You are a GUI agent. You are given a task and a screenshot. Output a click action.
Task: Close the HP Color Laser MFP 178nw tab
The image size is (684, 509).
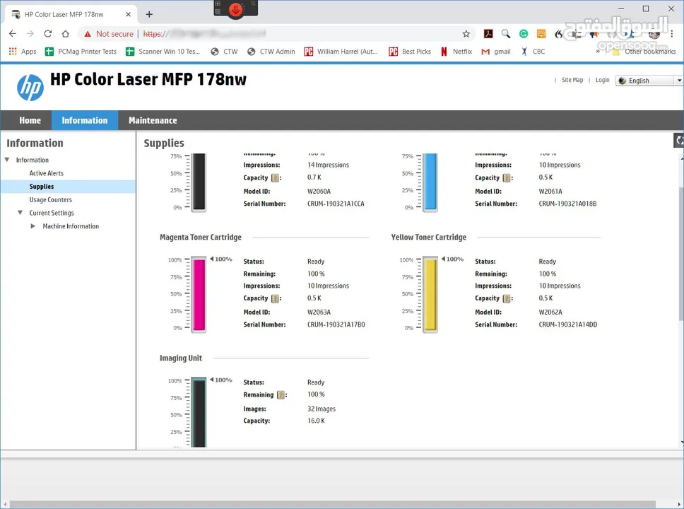coord(129,14)
